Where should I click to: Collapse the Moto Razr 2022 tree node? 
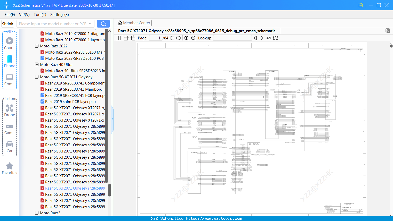point(36,46)
